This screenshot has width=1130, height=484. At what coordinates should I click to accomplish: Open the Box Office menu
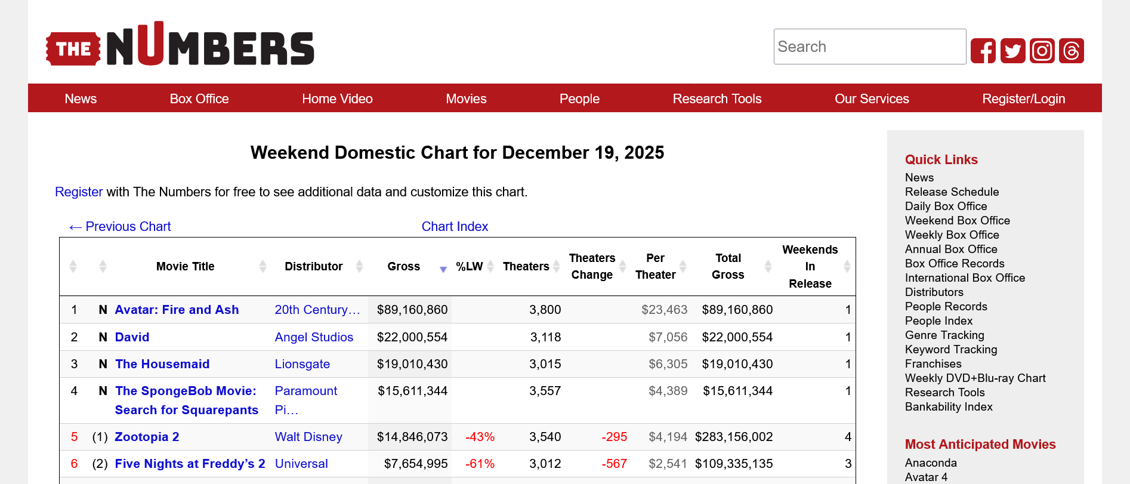pyautogui.click(x=199, y=98)
